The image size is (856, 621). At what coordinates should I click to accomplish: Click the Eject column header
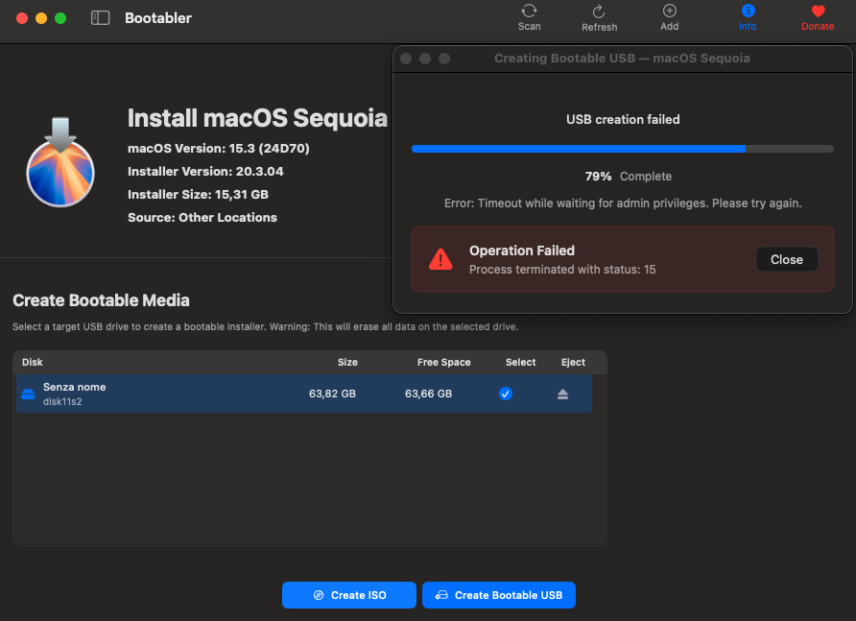coord(573,362)
